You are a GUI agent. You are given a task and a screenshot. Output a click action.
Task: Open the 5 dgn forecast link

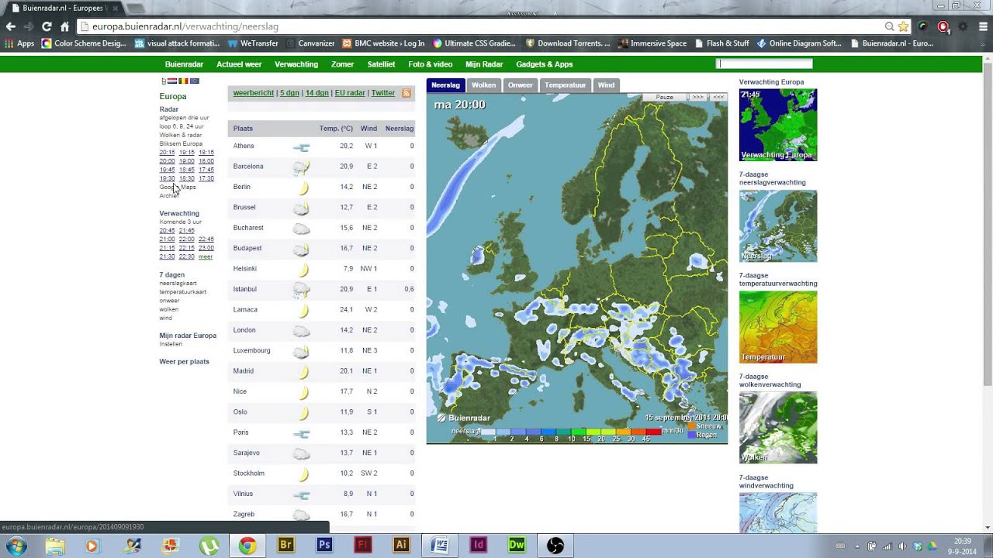[x=289, y=93]
